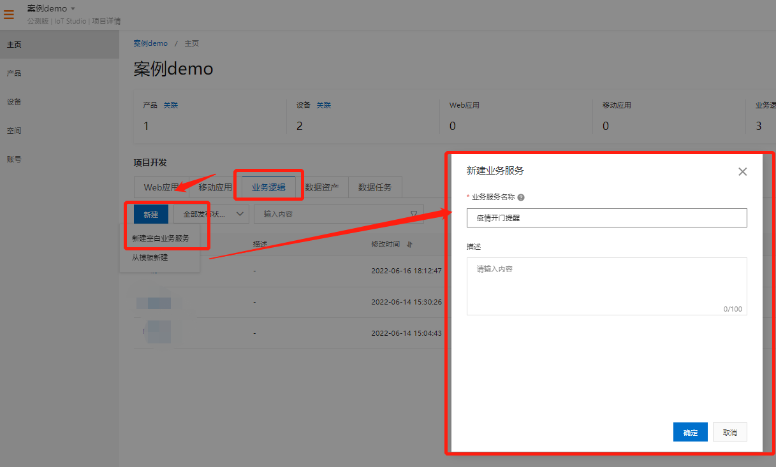Click timestamp 2022-06-16 18:12:47
The width and height of the screenshot is (776, 467).
pyautogui.click(x=406, y=271)
